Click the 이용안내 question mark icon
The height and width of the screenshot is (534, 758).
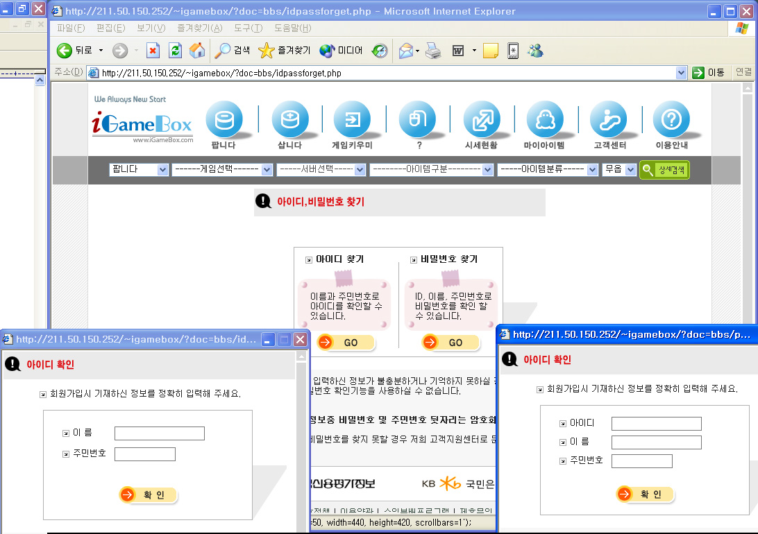(671, 120)
